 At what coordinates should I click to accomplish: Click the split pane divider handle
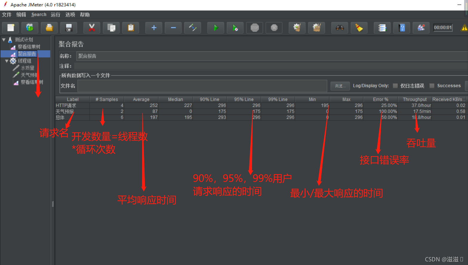[x=53, y=204]
